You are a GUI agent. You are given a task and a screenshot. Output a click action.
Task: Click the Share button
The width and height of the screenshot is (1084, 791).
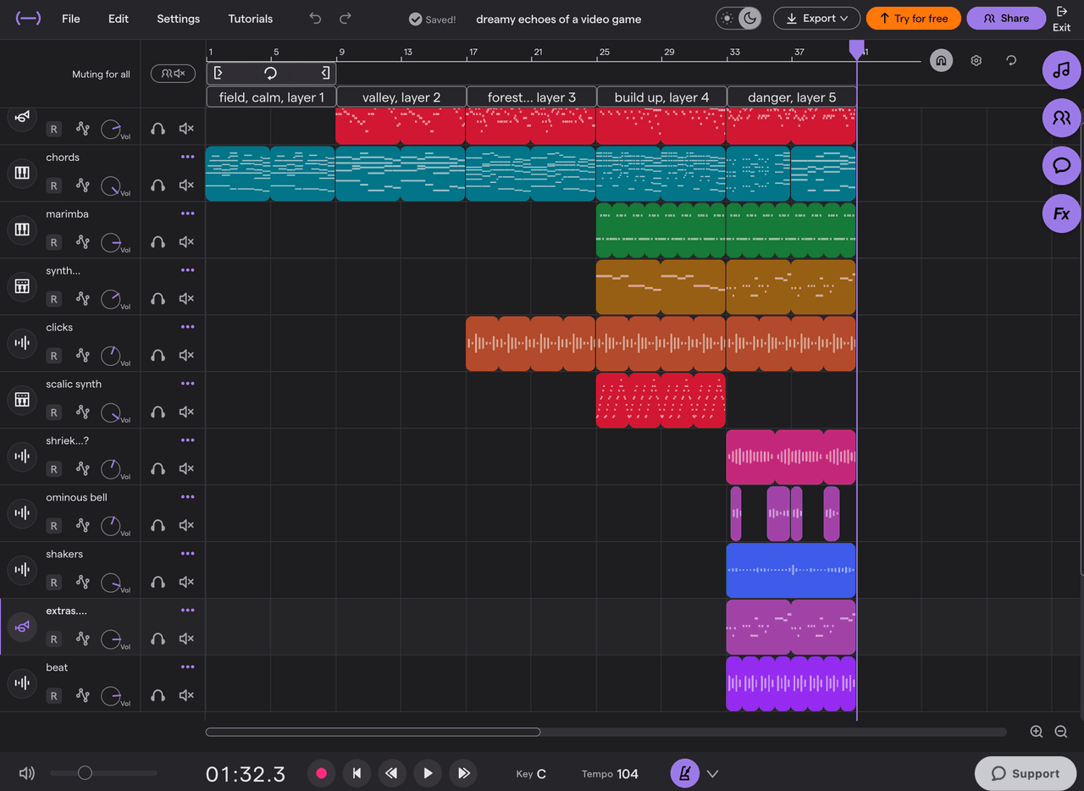[x=1006, y=19]
